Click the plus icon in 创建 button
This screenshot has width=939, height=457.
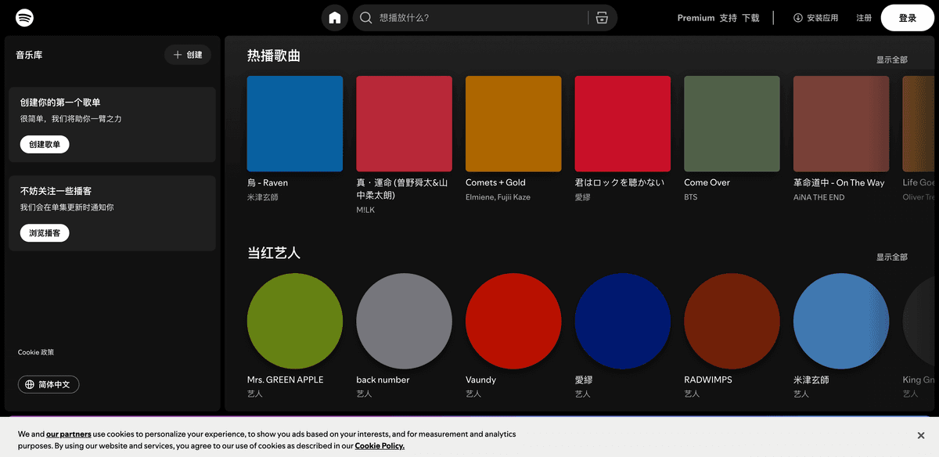point(178,55)
